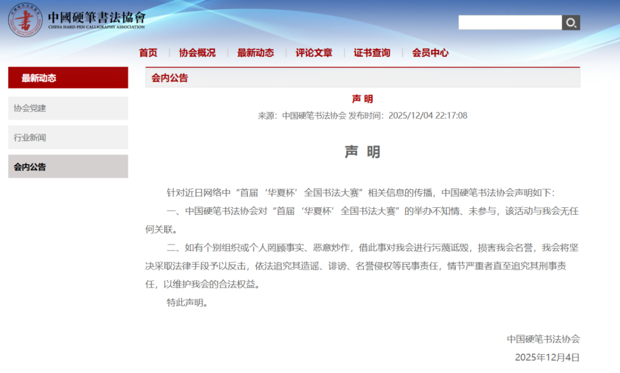Open the 评论文章 navigation item
This screenshot has width=620, height=373.
click(x=314, y=53)
